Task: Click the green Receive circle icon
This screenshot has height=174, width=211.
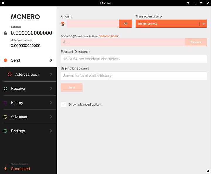Action: (x=5, y=89)
